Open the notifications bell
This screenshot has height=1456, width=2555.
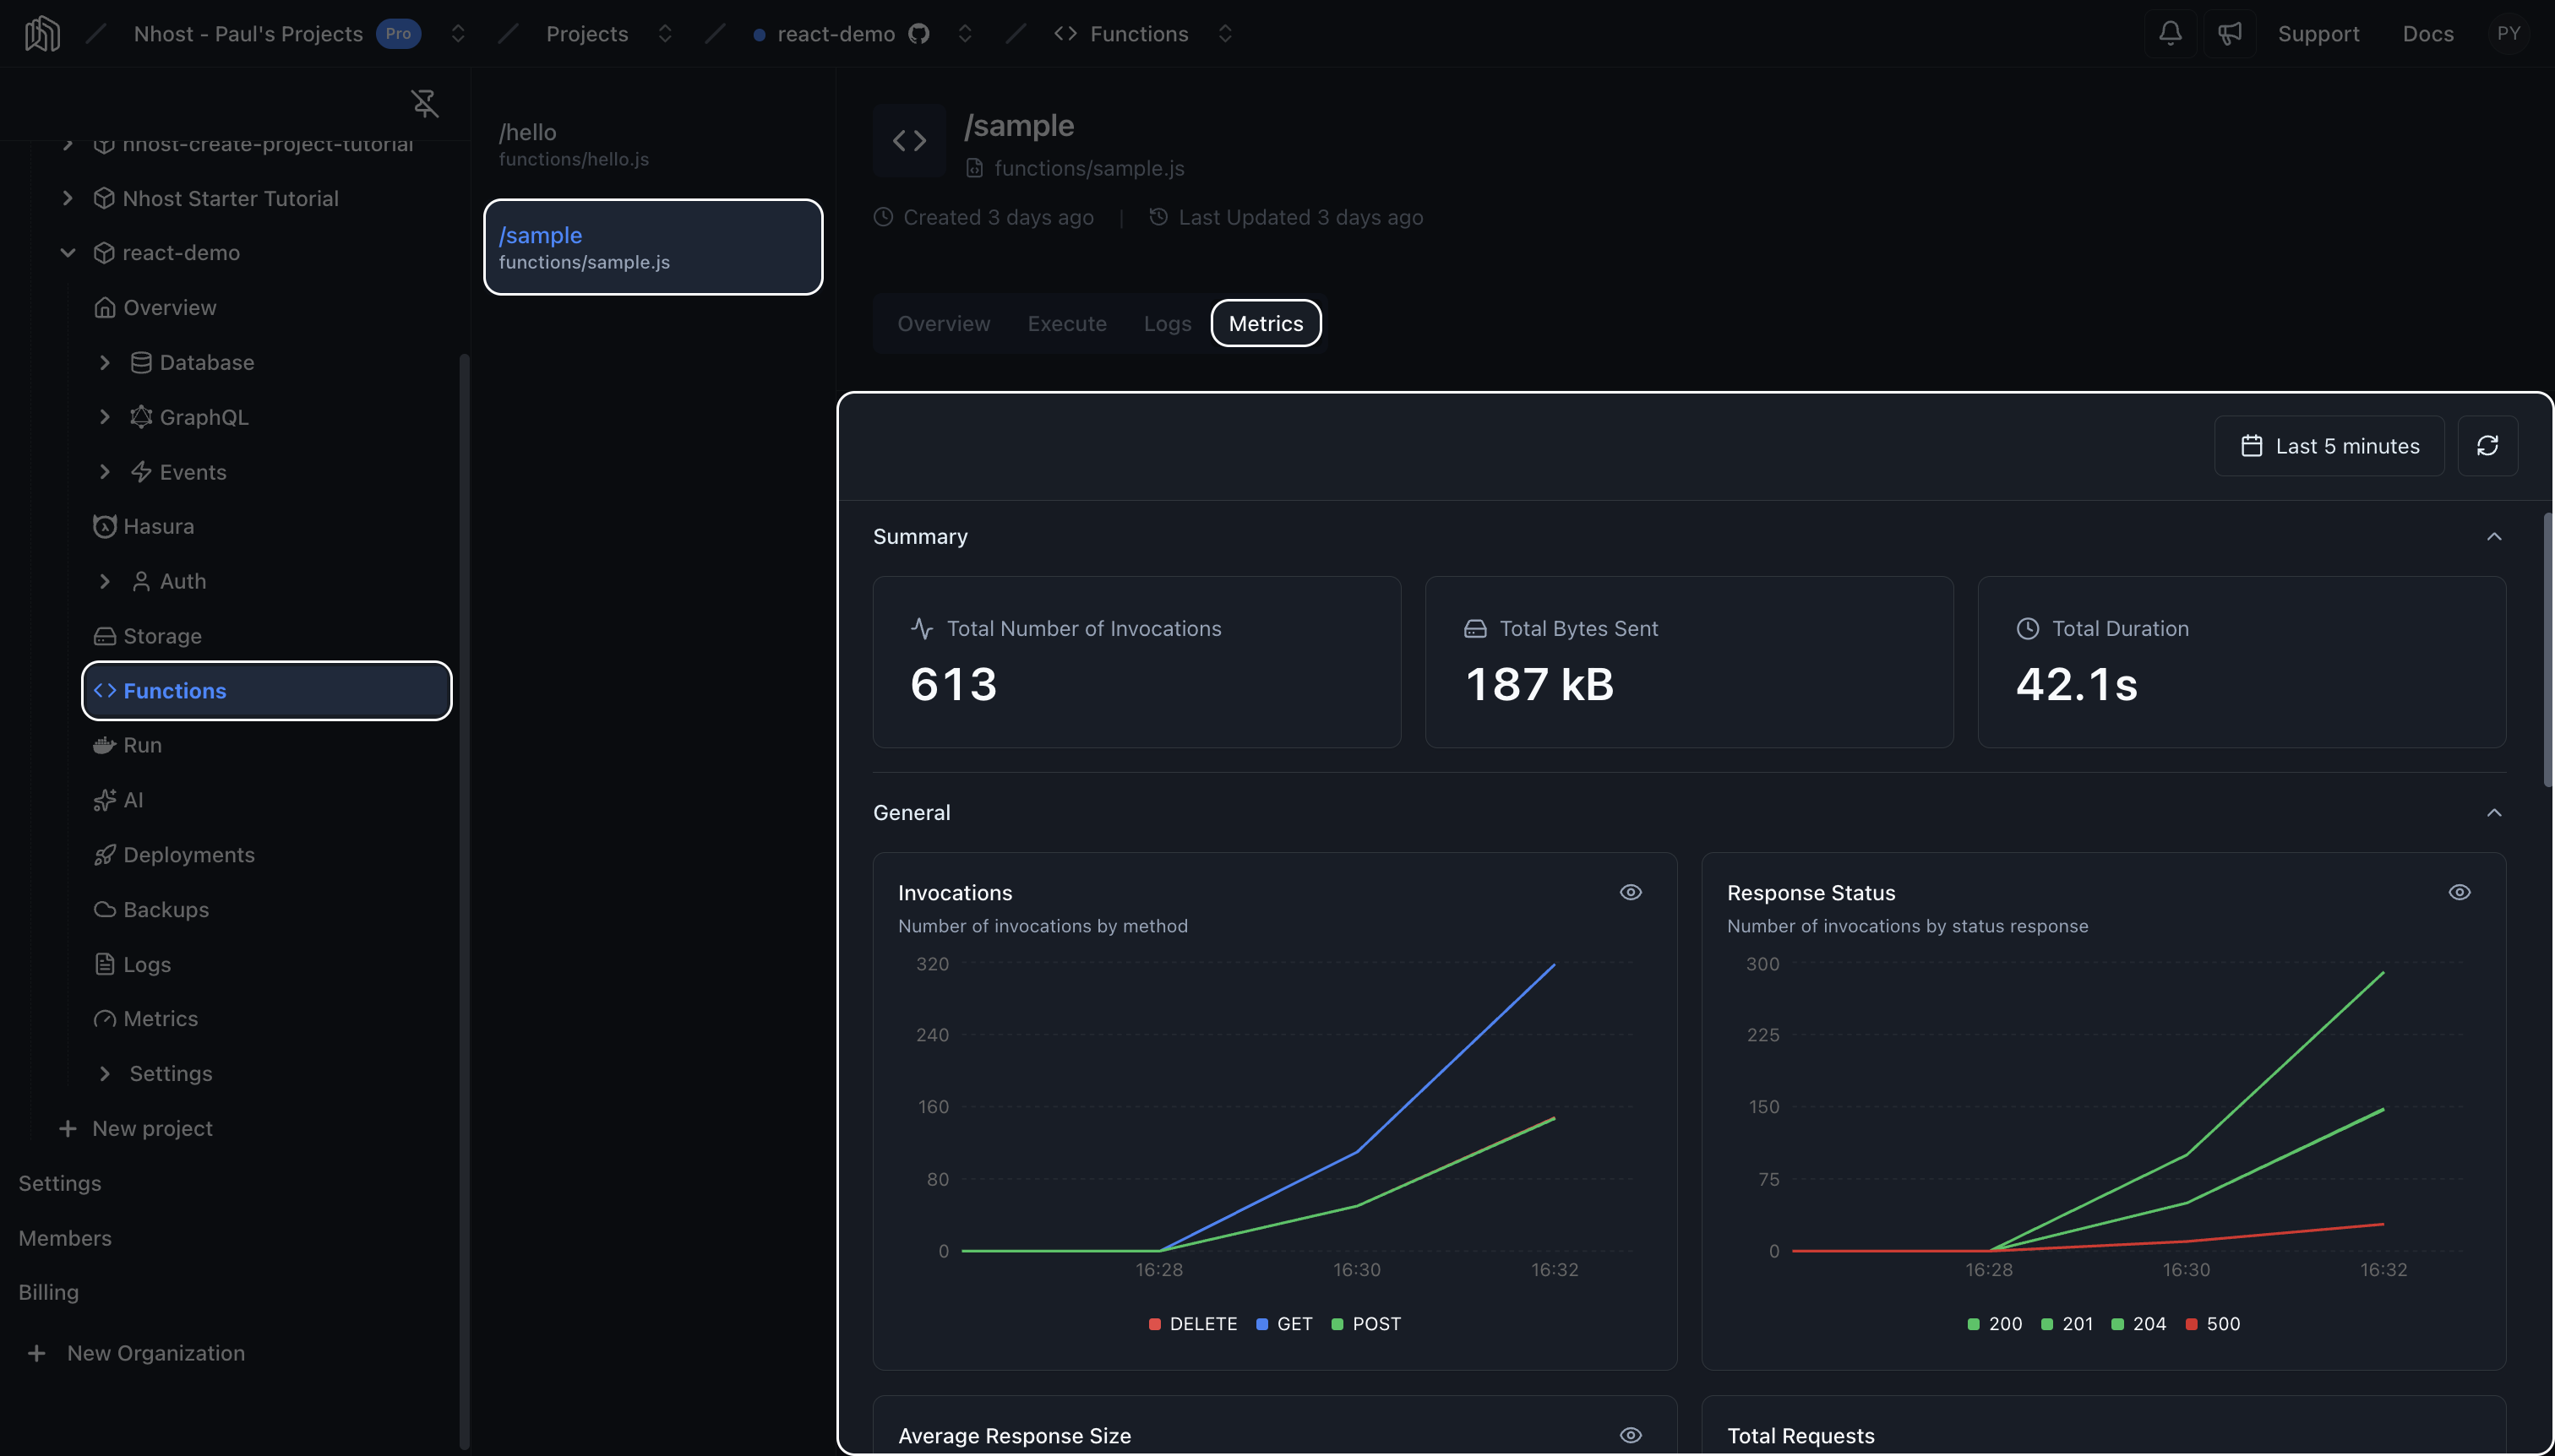[2170, 34]
